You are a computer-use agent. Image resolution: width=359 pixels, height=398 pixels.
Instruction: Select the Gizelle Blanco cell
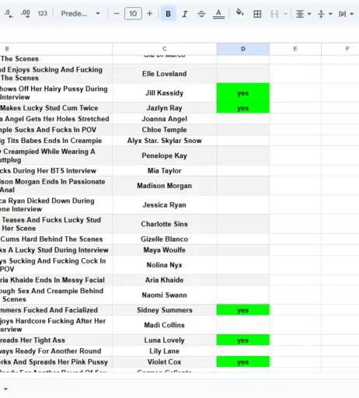[x=165, y=239]
